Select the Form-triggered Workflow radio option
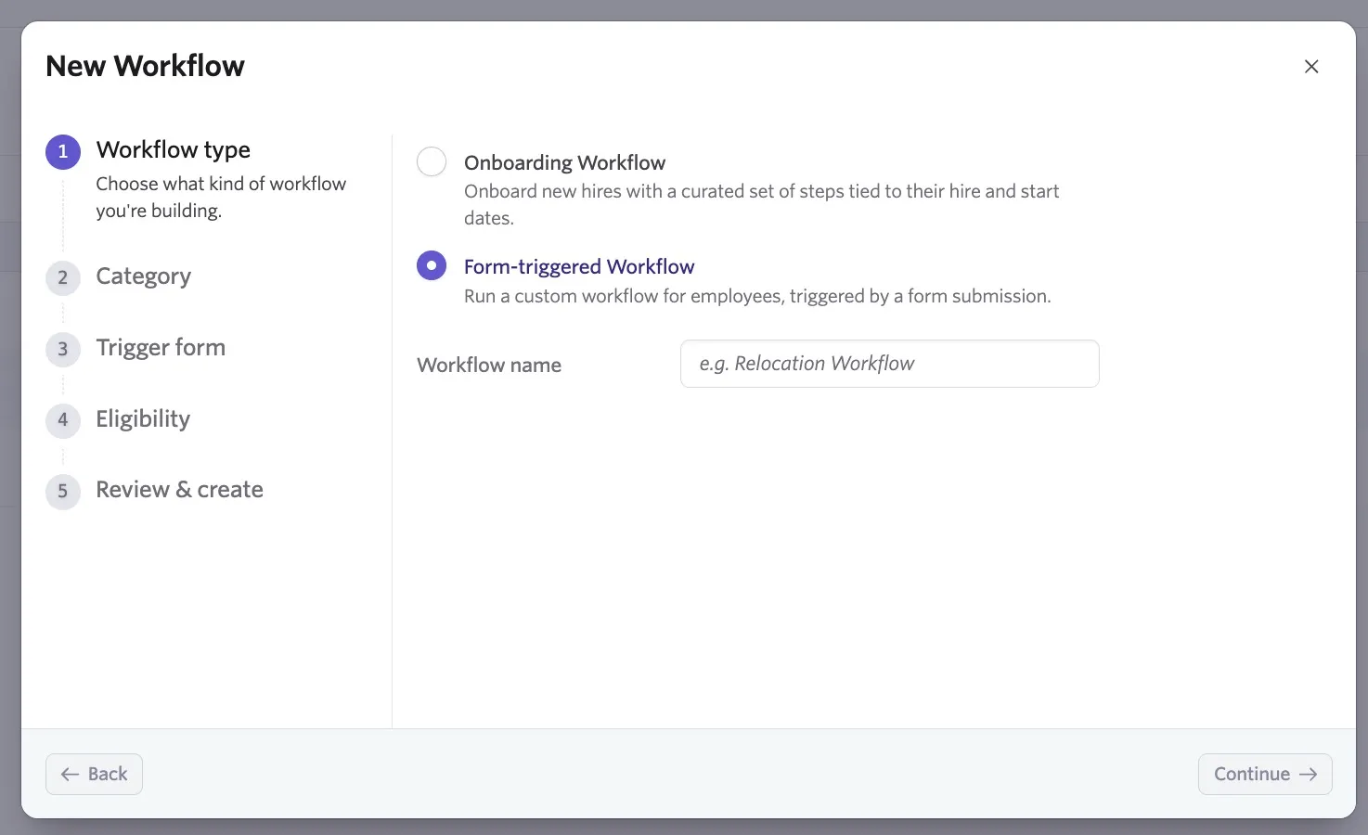 point(432,265)
